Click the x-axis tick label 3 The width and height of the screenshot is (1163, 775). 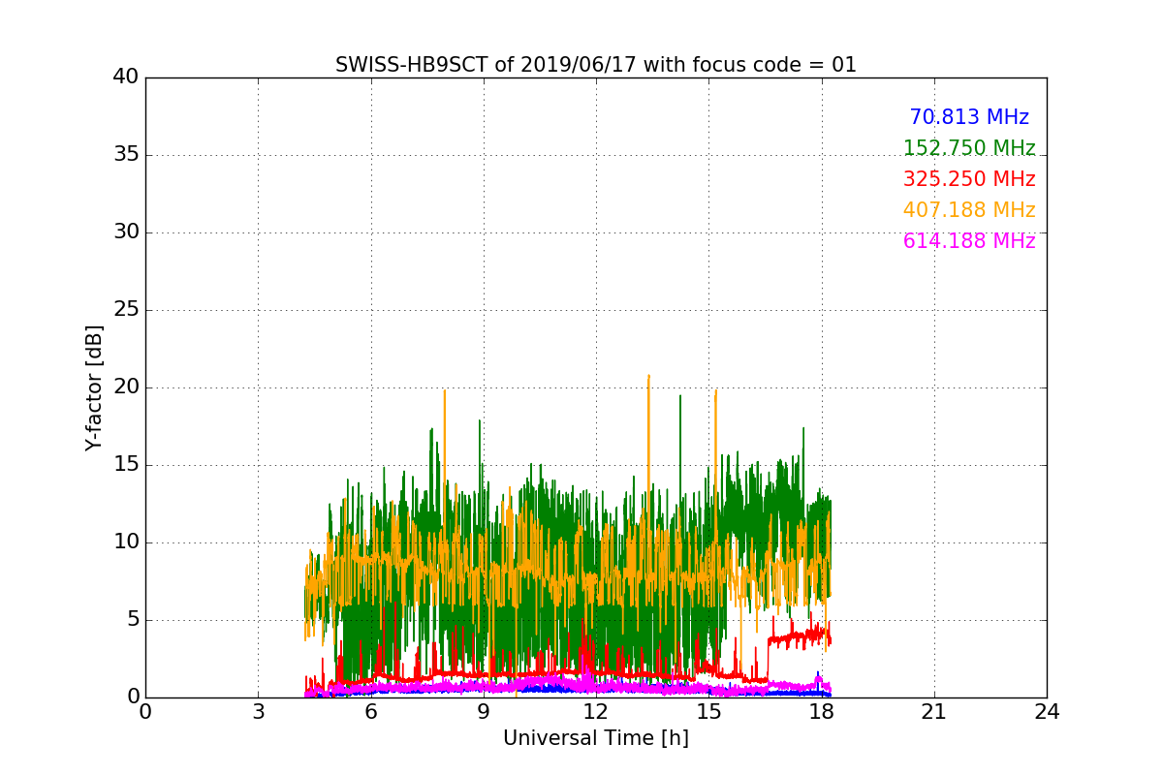pyautogui.click(x=258, y=712)
